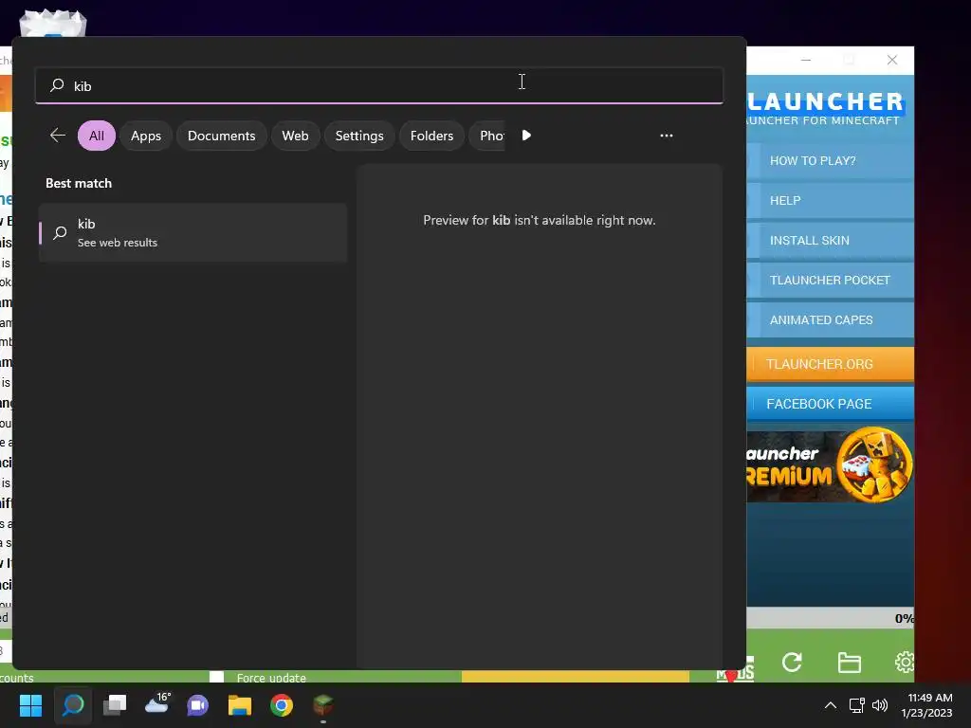
Task: Open Google Chrome from taskbar
Action: (282, 705)
